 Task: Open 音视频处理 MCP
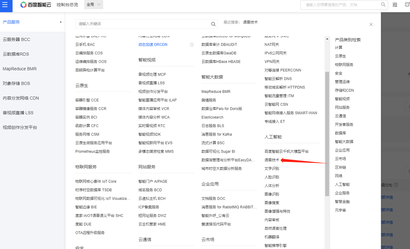[152, 75]
